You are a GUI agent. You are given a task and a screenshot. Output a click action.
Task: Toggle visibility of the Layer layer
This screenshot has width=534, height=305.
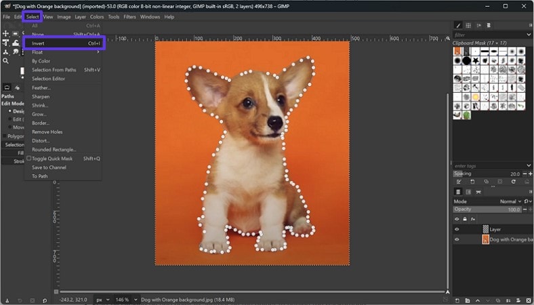(x=457, y=229)
